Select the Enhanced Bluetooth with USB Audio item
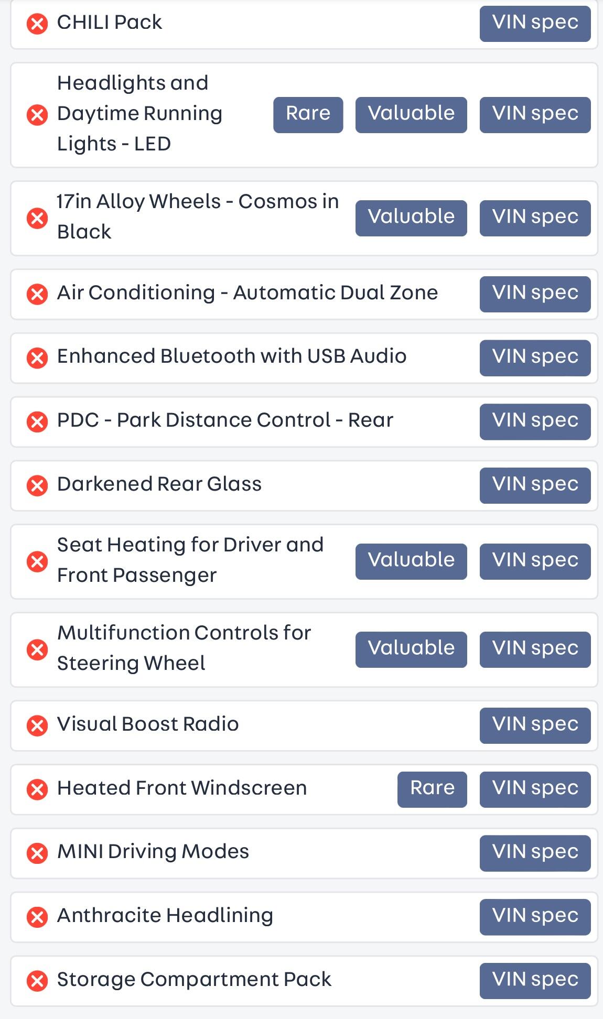This screenshot has width=603, height=1019. click(232, 356)
